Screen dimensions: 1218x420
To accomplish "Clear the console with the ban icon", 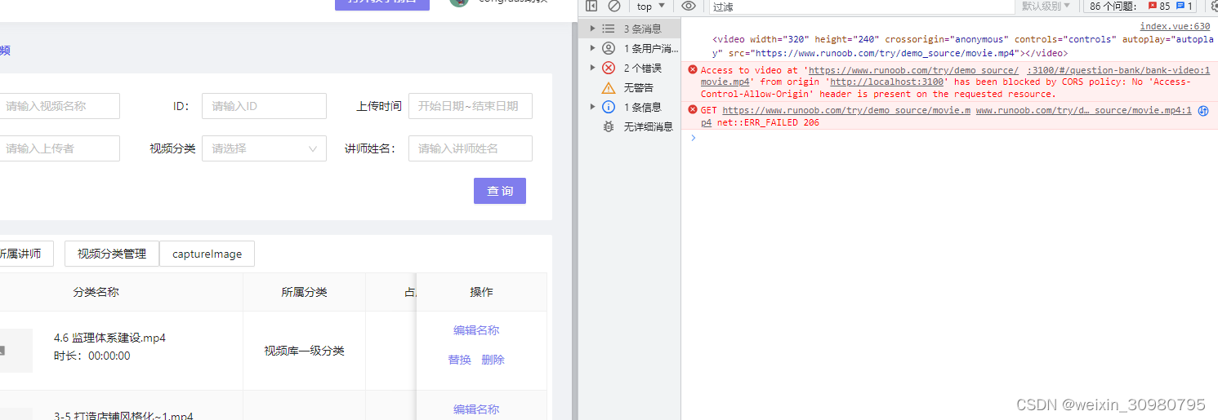I will pyautogui.click(x=614, y=6).
